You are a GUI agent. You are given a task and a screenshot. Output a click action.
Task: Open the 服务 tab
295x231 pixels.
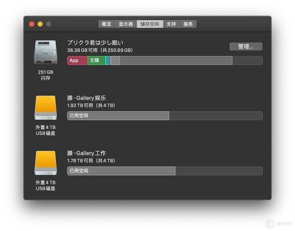[x=188, y=24]
